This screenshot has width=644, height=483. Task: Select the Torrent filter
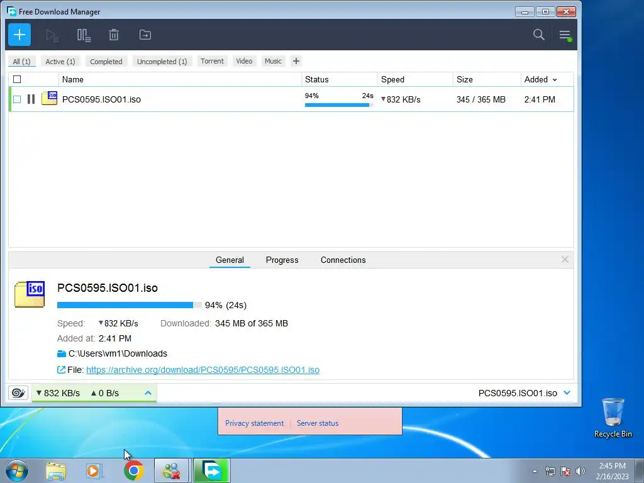coord(213,61)
